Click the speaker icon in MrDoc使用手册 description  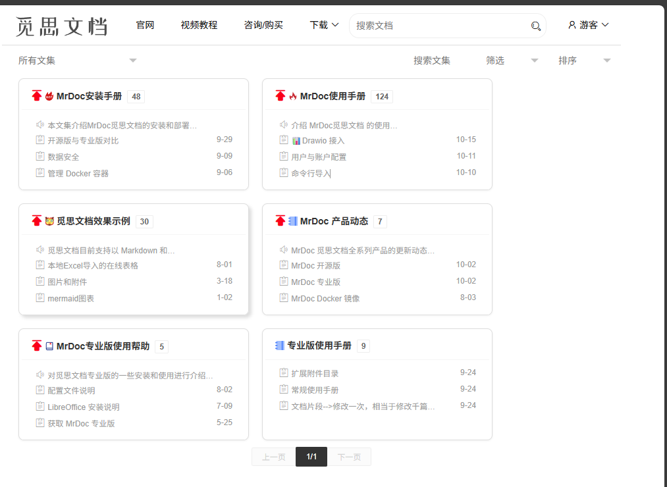coord(283,124)
